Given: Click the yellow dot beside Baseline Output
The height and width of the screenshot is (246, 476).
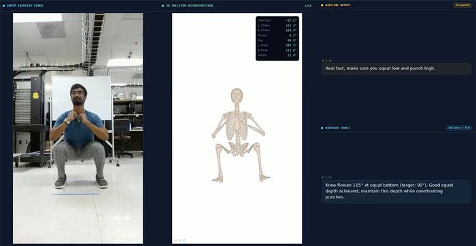Looking at the screenshot, I should point(322,5).
